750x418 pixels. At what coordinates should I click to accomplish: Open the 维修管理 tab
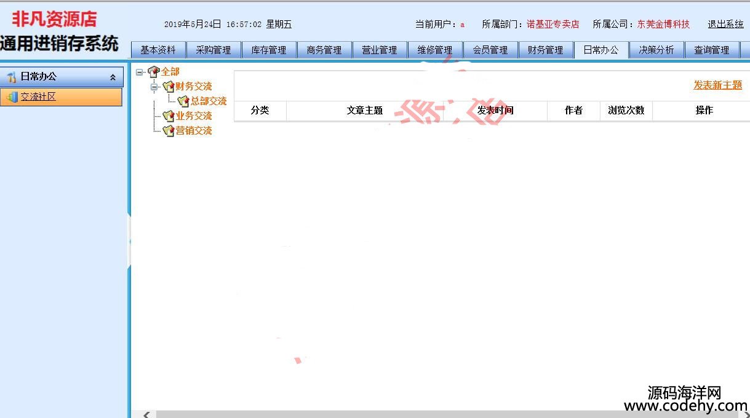[435, 50]
